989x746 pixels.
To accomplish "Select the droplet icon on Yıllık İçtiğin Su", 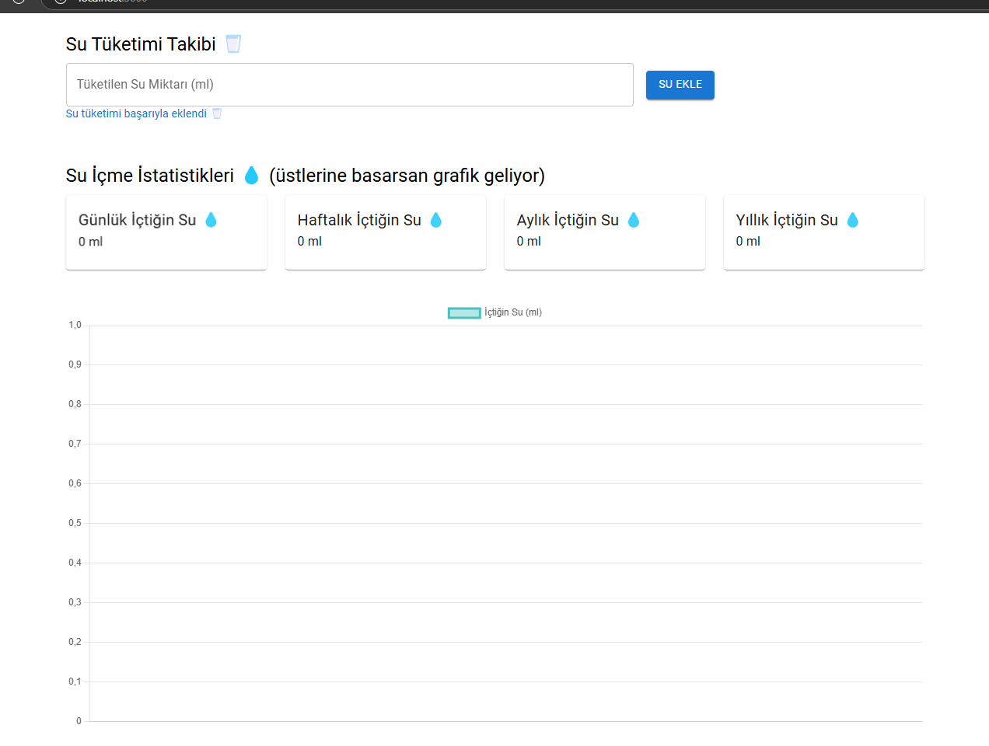I will 853,219.
